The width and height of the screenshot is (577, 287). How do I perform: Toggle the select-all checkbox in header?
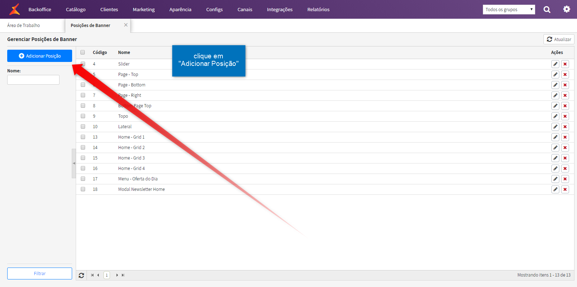[83, 52]
